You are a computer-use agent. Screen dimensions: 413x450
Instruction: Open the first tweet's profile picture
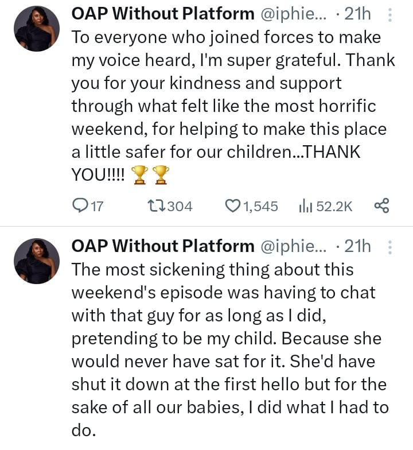click(x=37, y=29)
